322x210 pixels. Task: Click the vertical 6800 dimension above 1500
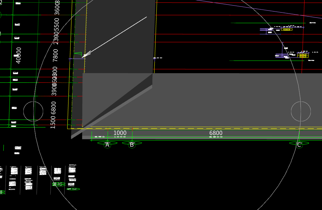click(53, 108)
